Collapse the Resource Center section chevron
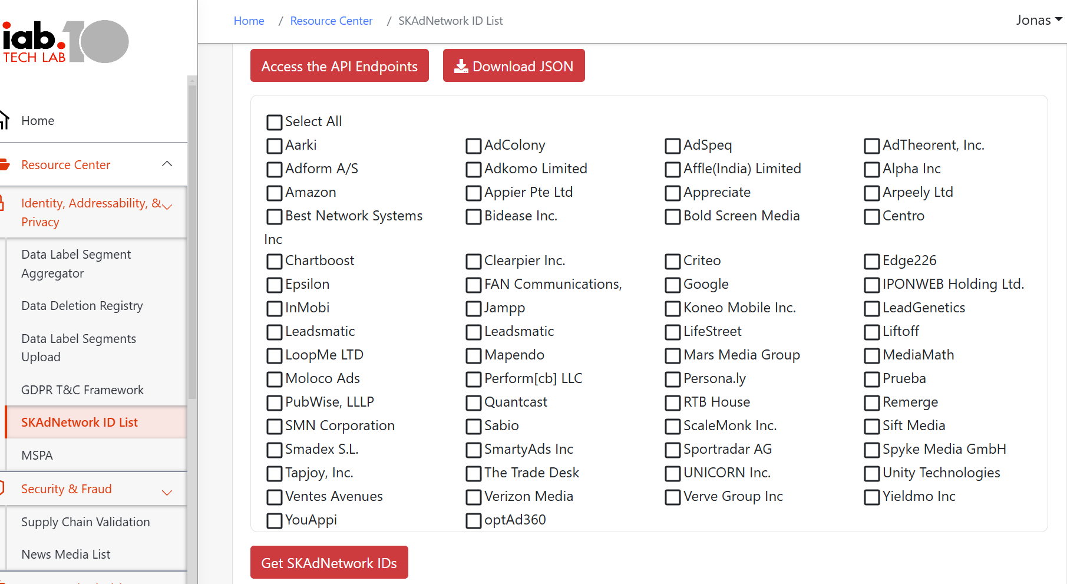The height and width of the screenshot is (584, 1067). point(167,164)
